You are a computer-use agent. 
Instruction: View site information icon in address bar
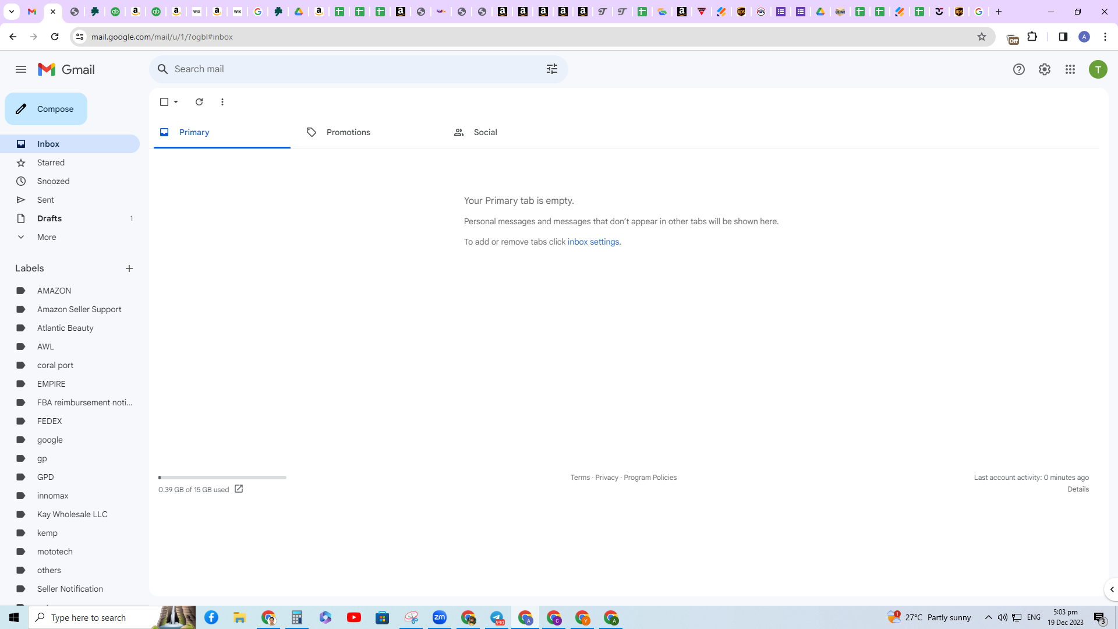click(80, 37)
